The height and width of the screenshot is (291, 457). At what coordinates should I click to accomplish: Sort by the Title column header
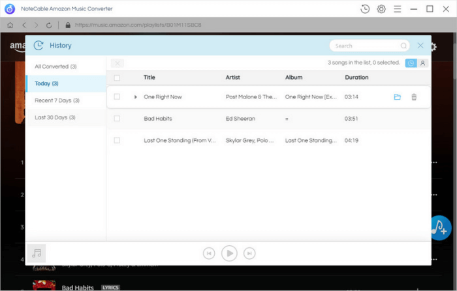pyautogui.click(x=150, y=78)
